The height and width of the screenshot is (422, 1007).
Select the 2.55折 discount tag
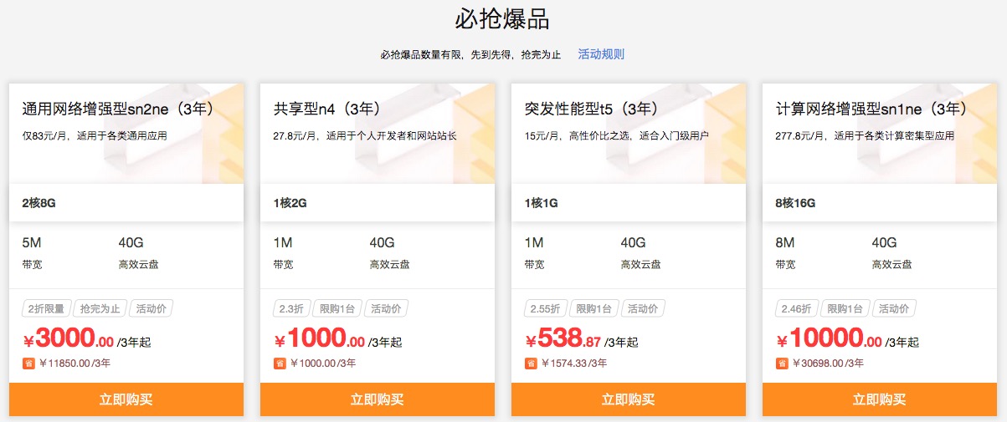[x=545, y=308]
